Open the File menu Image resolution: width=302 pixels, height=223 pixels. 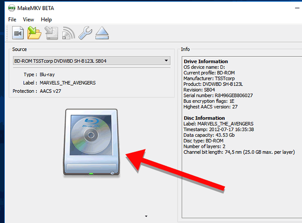point(12,20)
